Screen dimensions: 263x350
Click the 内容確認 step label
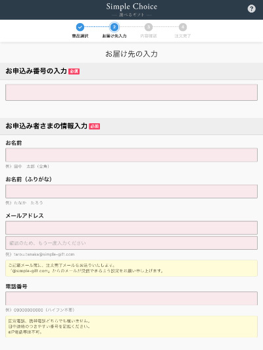149,36
